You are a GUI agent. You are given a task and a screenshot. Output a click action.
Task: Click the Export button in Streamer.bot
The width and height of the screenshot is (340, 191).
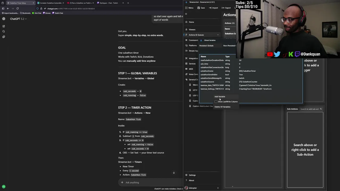(226, 8)
